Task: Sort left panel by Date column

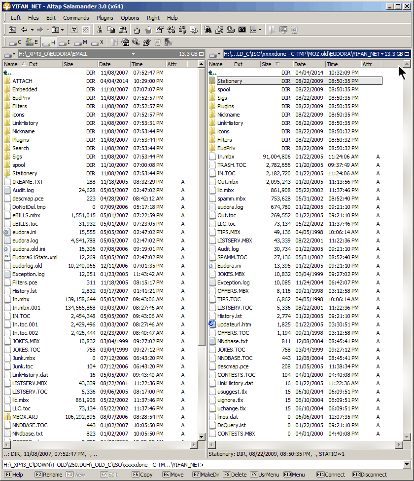Action: [114, 64]
